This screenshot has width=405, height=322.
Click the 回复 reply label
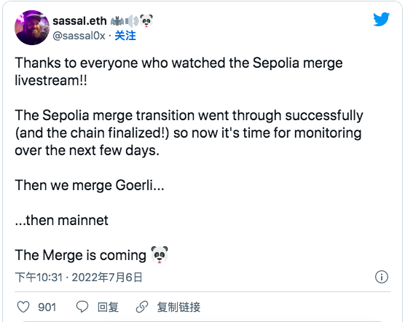tap(108, 307)
